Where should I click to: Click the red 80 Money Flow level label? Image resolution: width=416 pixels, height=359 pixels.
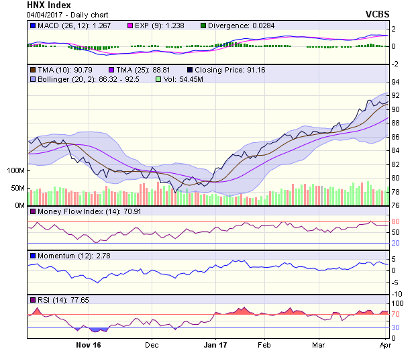click(396, 222)
